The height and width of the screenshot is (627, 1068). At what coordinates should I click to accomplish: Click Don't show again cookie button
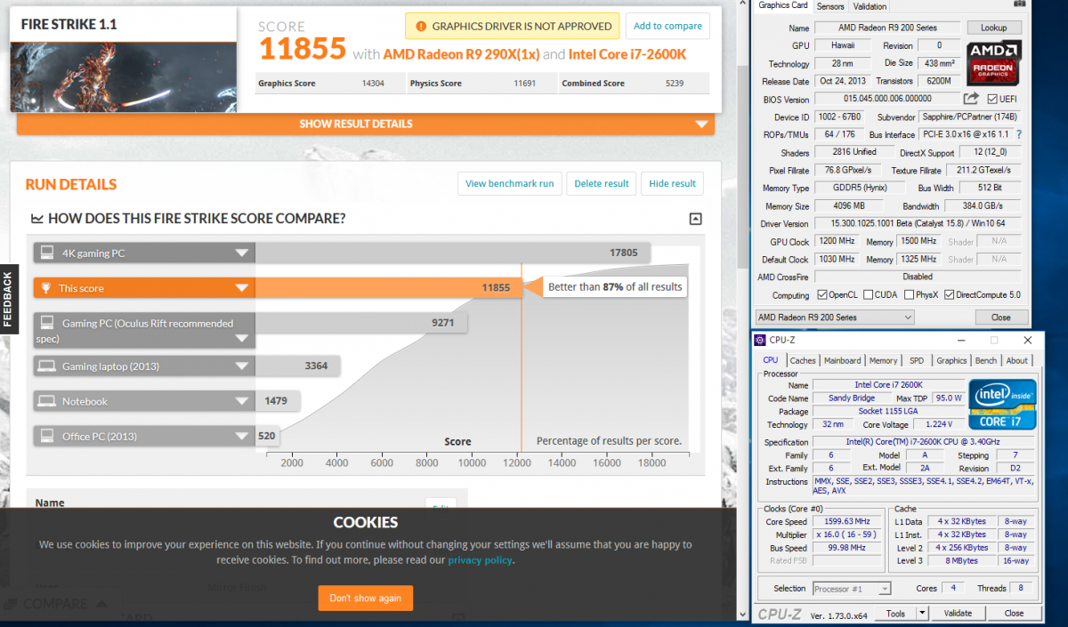tap(365, 598)
